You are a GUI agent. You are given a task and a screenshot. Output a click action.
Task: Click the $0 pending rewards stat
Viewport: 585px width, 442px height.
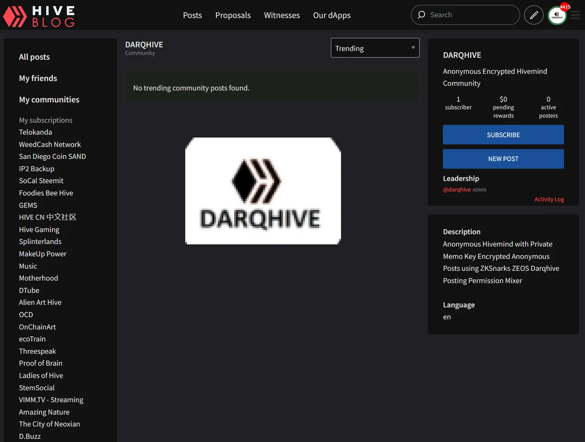pyautogui.click(x=503, y=107)
